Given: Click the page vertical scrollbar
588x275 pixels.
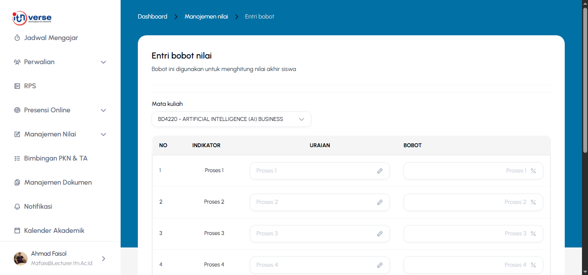Looking at the screenshot, I should [x=585, y=80].
